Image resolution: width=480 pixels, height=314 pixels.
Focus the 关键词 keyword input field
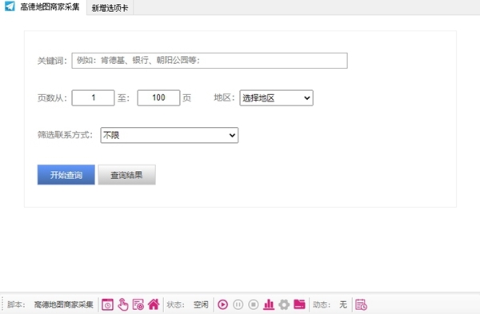click(x=210, y=61)
